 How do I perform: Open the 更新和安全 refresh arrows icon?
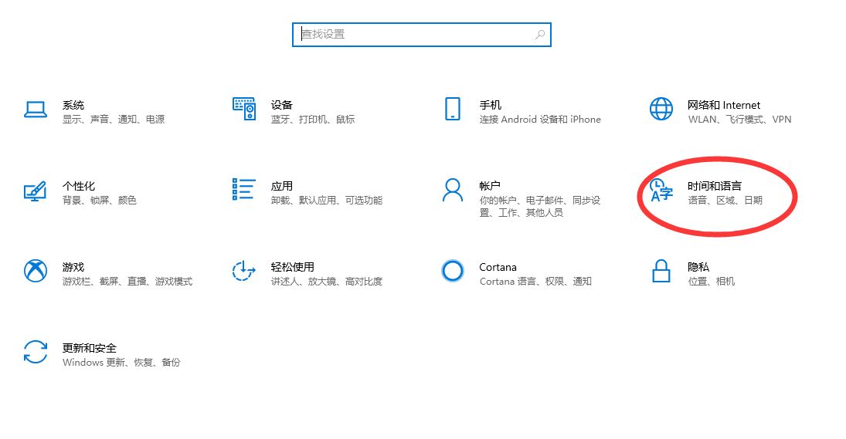(x=36, y=352)
